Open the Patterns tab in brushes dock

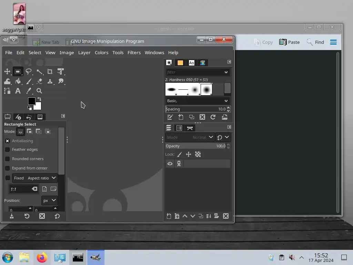pos(180,63)
